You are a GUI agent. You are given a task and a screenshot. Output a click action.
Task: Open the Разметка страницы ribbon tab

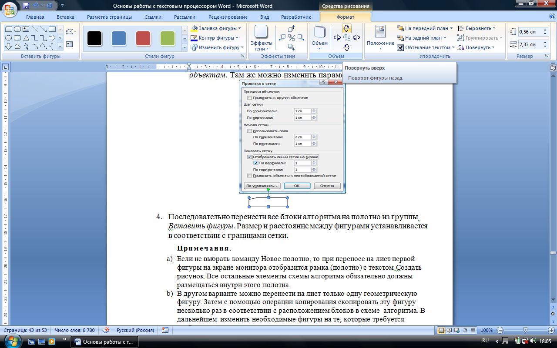pyautogui.click(x=109, y=17)
